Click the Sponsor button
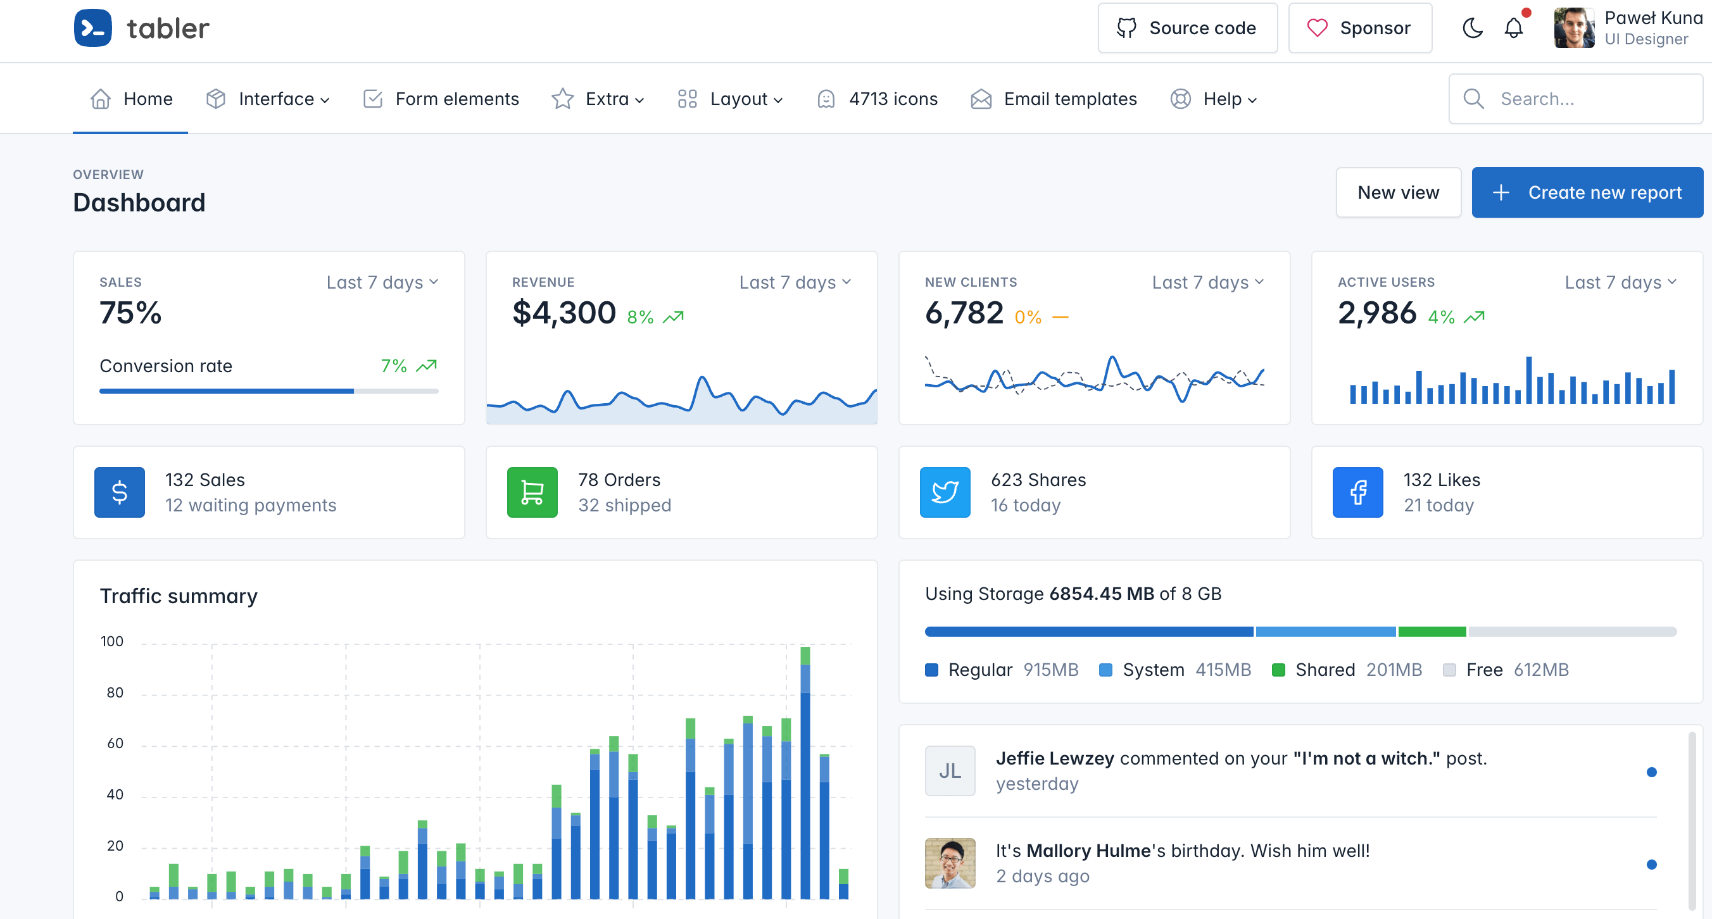The height and width of the screenshot is (919, 1712). click(x=1360, y=28)
